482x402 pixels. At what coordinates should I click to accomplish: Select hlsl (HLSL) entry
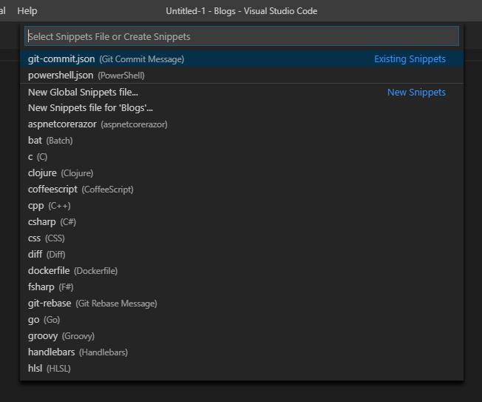tap(242, 369)
